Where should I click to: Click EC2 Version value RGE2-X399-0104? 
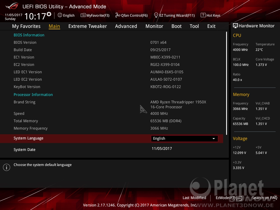pos(165,65)
